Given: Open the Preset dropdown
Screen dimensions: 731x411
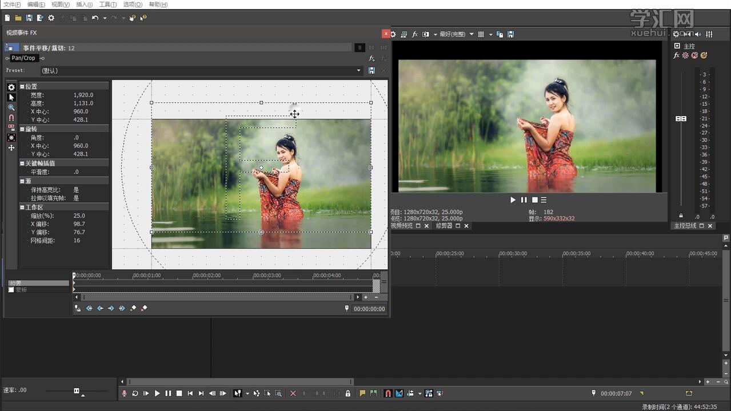Looking at the screenshot, I should point(359,70).
